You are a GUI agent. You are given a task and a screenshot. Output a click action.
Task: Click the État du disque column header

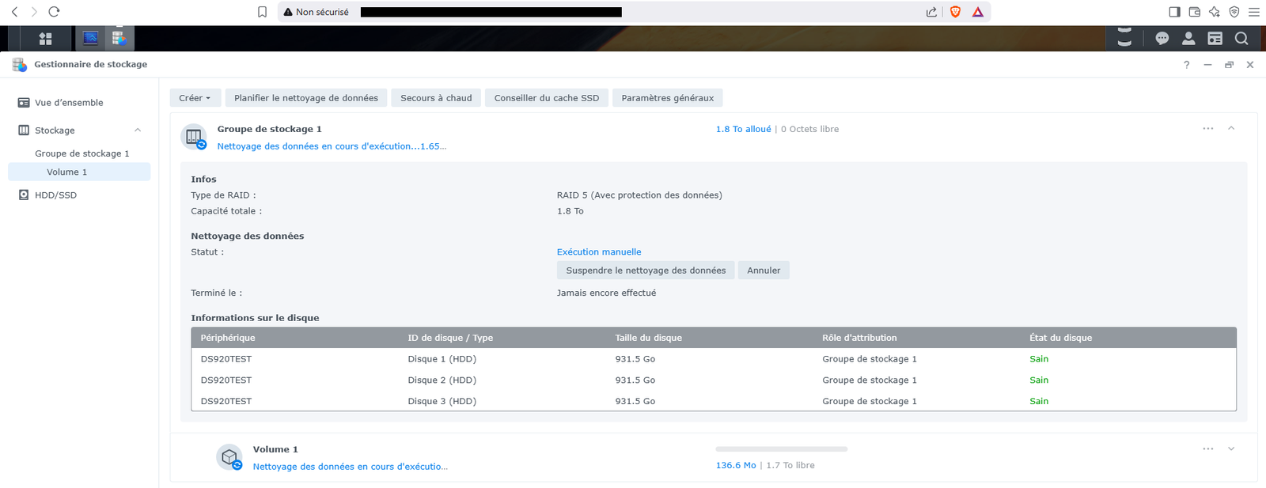1128,338
